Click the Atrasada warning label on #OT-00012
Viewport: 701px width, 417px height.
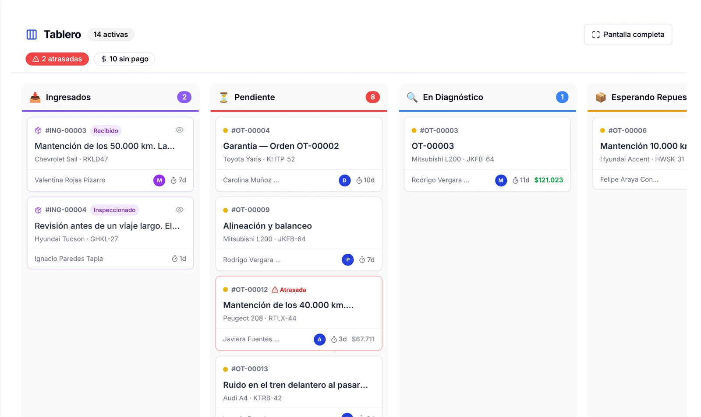tap(289, 290)
